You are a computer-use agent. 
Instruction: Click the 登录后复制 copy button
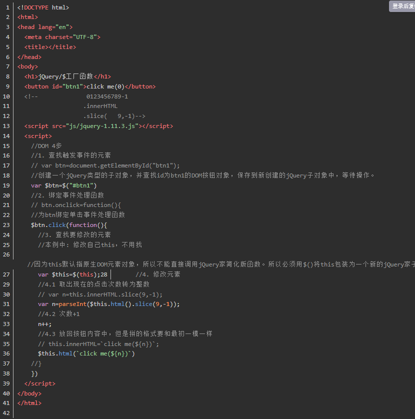click(402, 6)
